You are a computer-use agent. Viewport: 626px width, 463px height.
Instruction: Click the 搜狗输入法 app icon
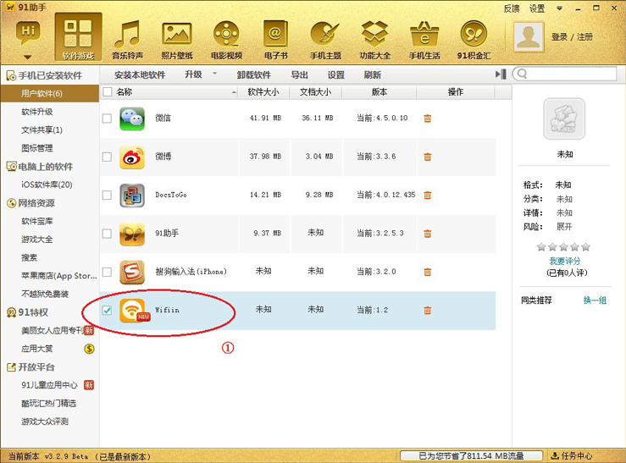click(132, 272)
